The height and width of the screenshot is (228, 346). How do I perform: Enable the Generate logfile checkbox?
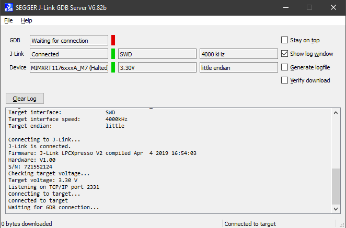[x=285, y=67]
